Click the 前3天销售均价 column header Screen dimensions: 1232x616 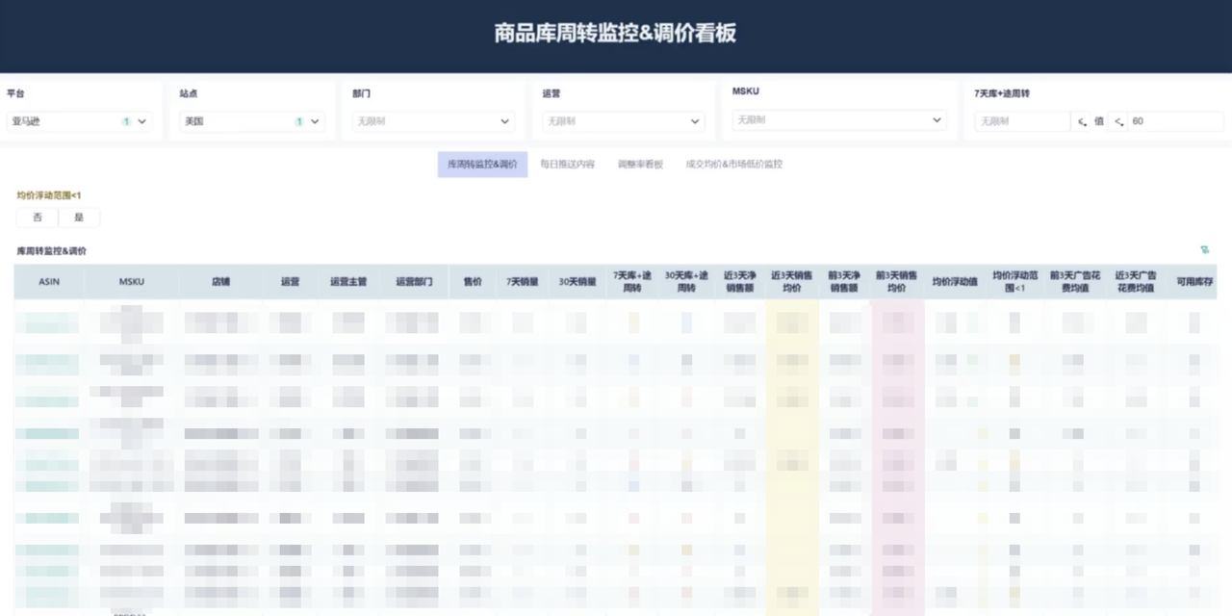click(897, 282)
